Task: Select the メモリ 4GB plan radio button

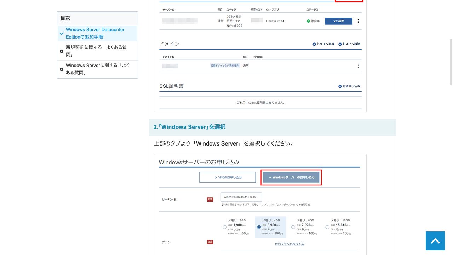Action: [259, 227]
